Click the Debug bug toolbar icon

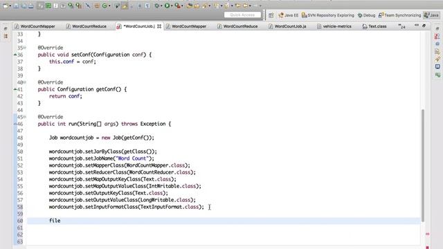pyautogui.click(x=157, y=6)
